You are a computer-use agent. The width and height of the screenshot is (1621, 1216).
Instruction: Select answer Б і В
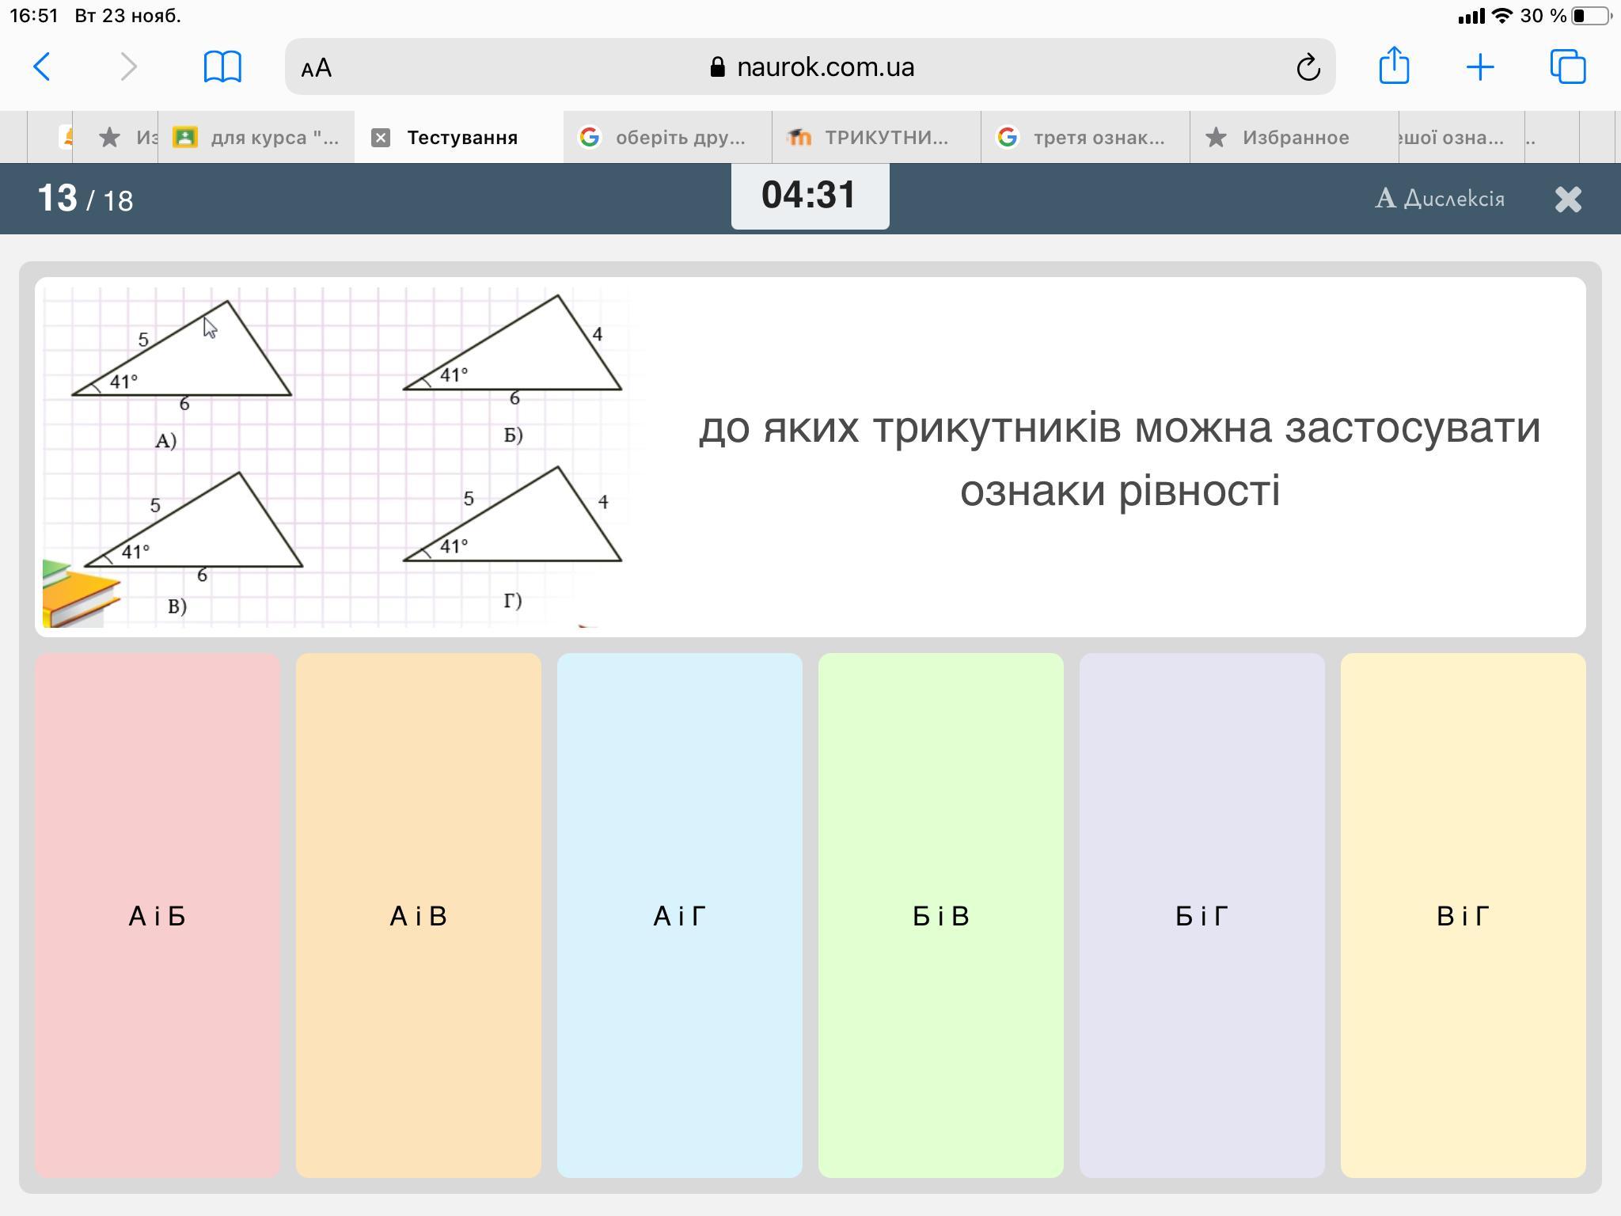click(940, 915)
